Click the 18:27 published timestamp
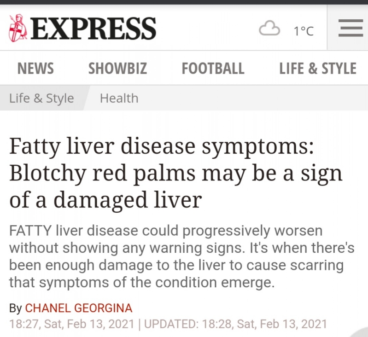The image size is (368, 337). coord(71,324)
